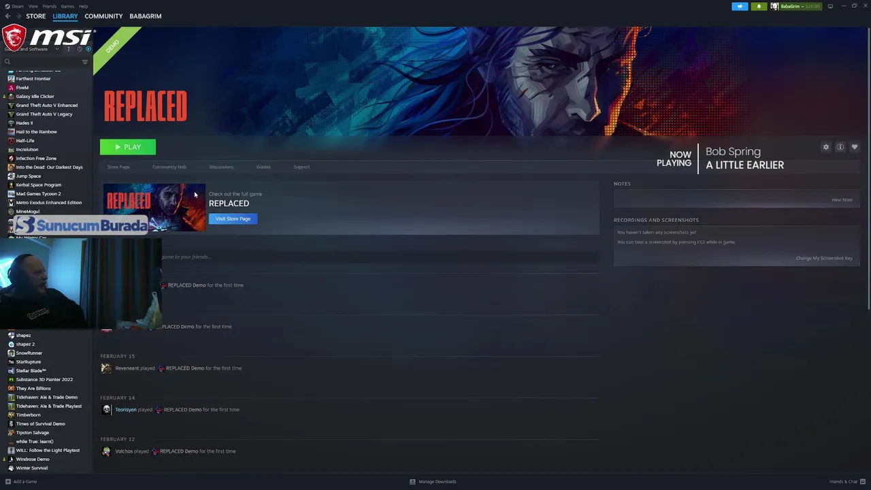The width and height of the screenshot is (871, 490).
Task: Open the BABAGRIM profile tab
Action: click(146, 16)
